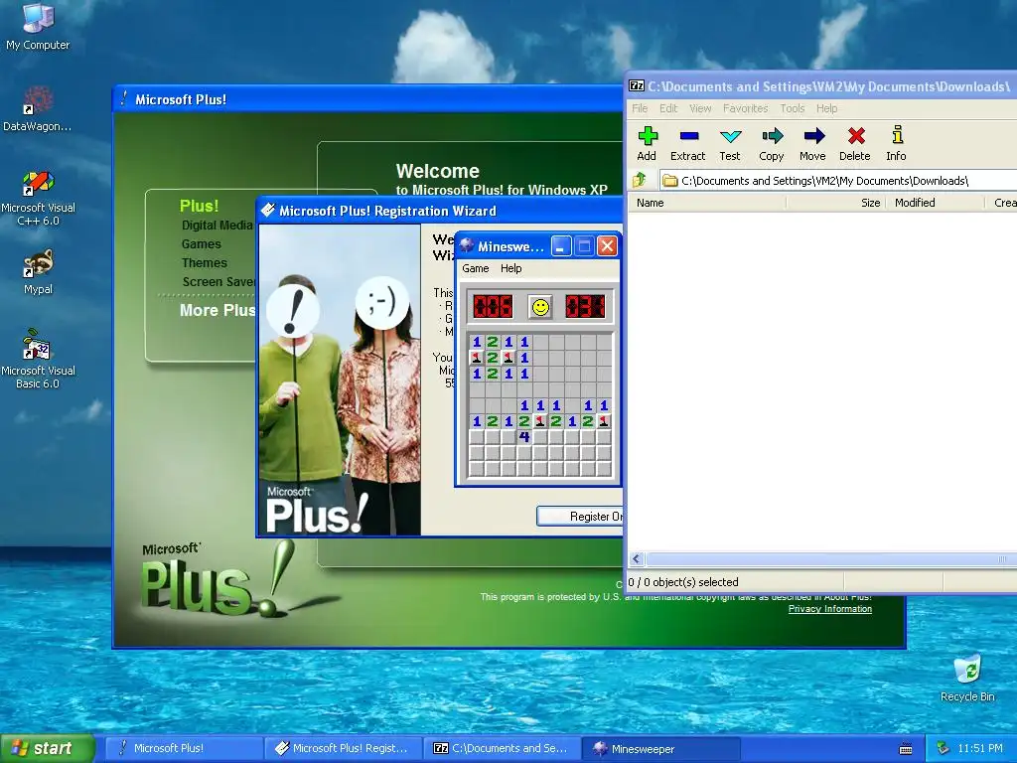Switch to 7-Zip Documents taskbar button
This screenshot has width=1017, height=763.
503,749
